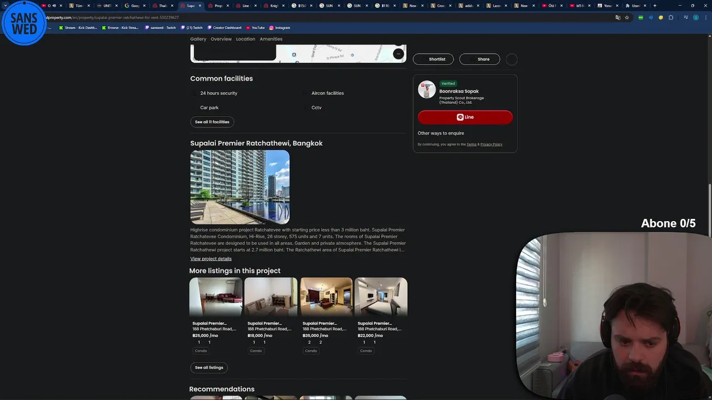Click the Aircon facilities item
This screenshot has width=712, height=400.
[x=328, y=93]
